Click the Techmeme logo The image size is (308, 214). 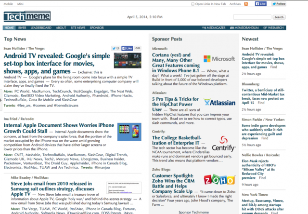coord(27,16)
